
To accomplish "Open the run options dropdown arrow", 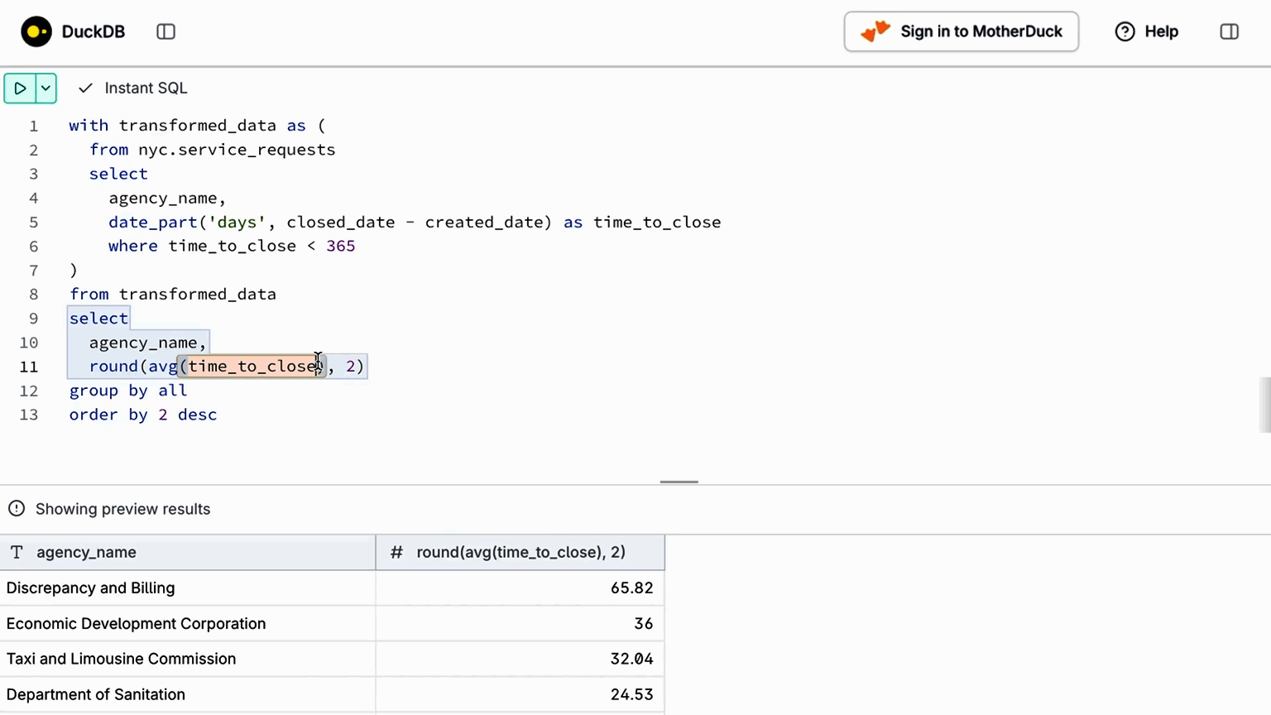I will click(46, 88).
